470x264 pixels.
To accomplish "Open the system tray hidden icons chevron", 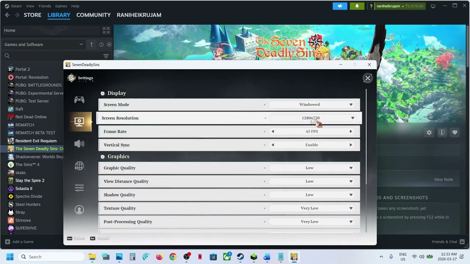I will (381, 257).
